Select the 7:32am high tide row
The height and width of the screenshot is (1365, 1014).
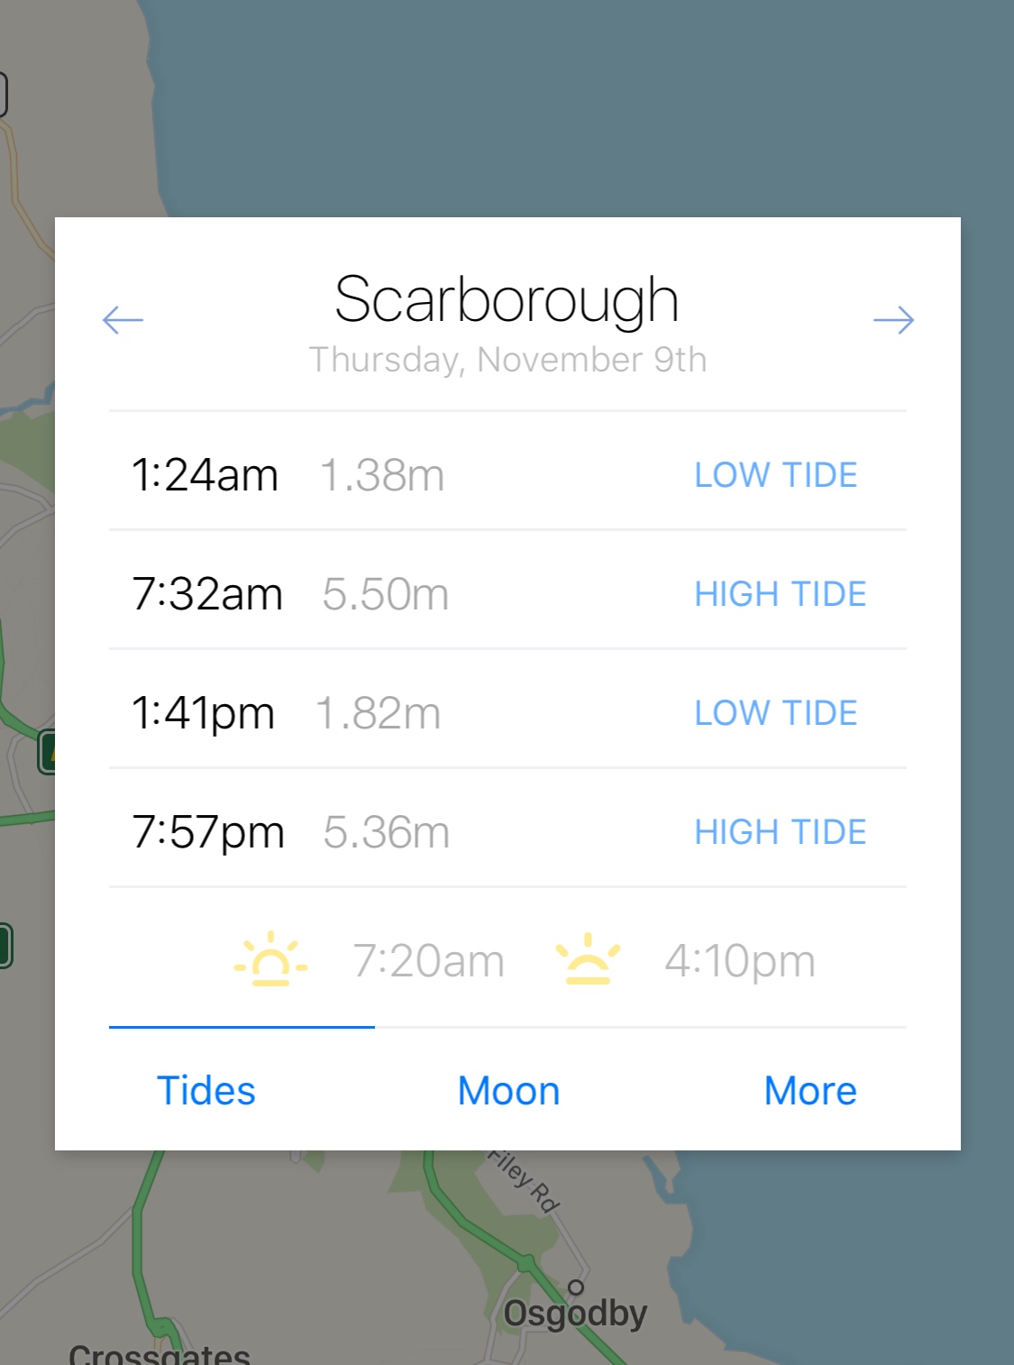tap(507, 593)
